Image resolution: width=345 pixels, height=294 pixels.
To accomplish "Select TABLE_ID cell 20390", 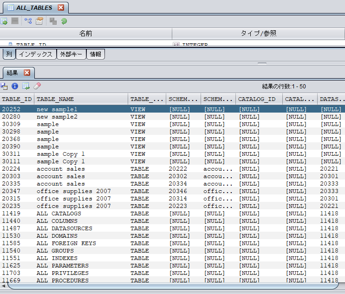I will pos(17,147).
